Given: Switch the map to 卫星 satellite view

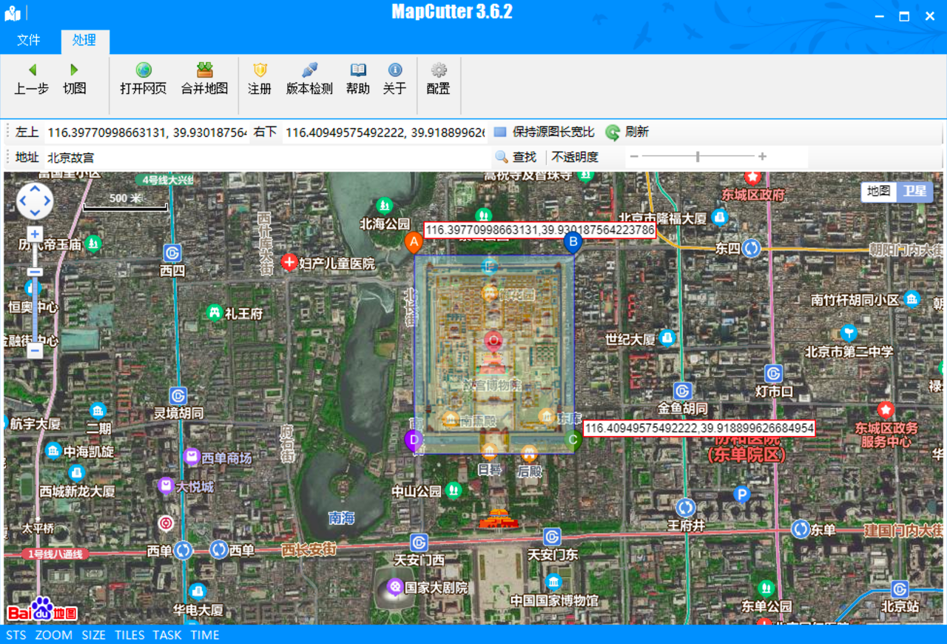Looking at the screenshot, I should [914, 191].
